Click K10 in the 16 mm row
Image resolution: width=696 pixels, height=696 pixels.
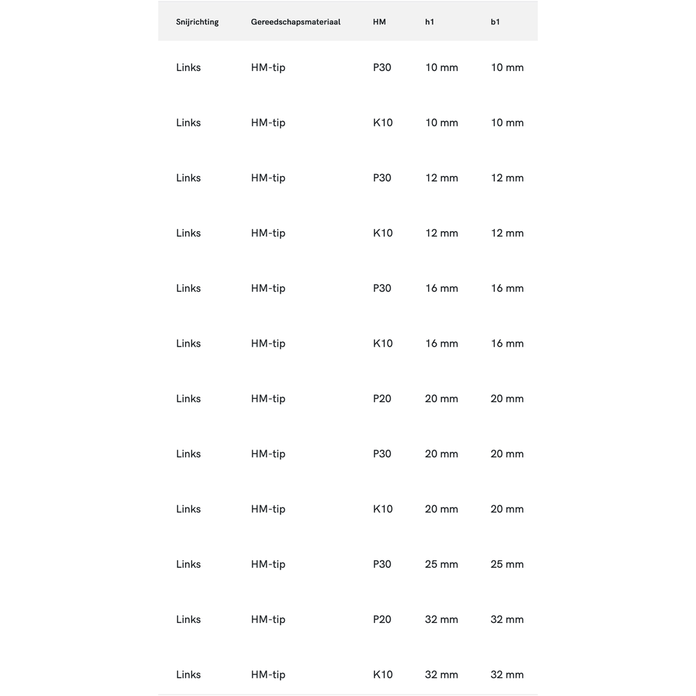[383, 344]
